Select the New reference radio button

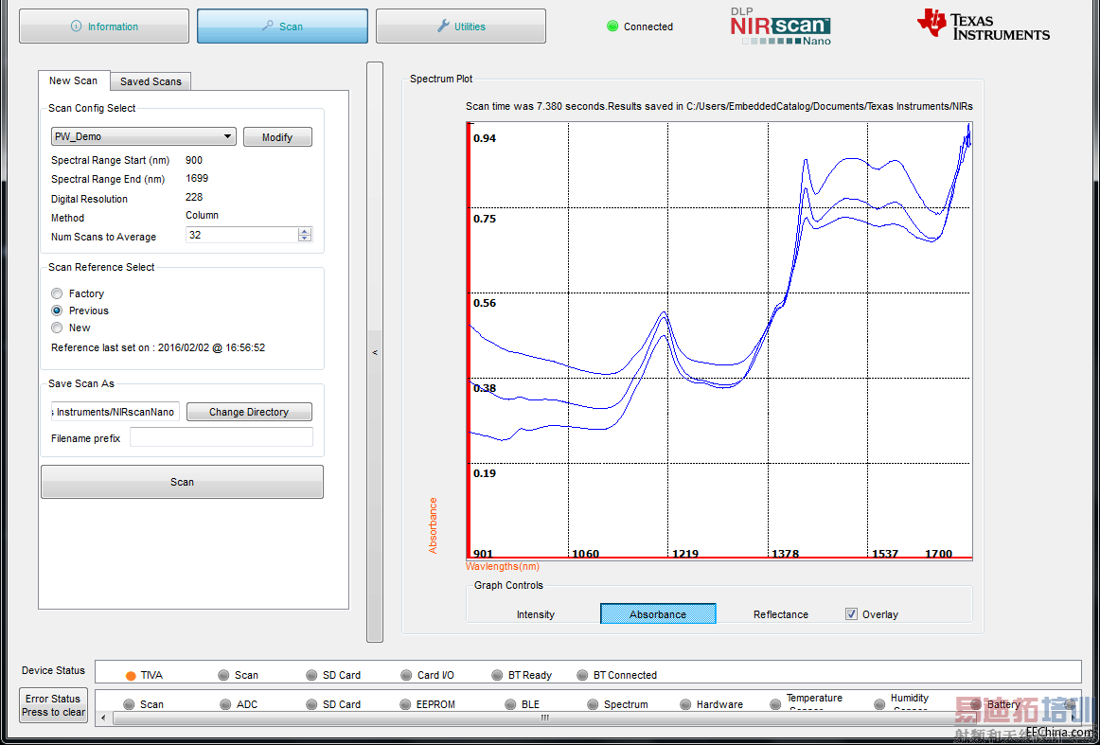coord(57,328)
